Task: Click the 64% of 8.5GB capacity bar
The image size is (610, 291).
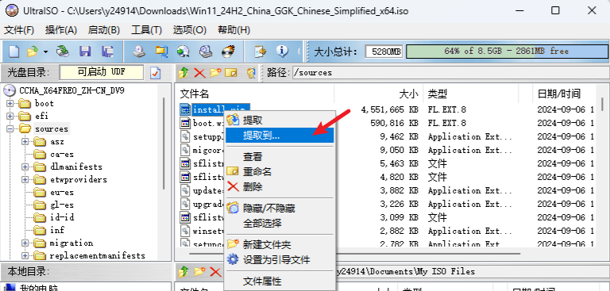Action: pos(507,52)
